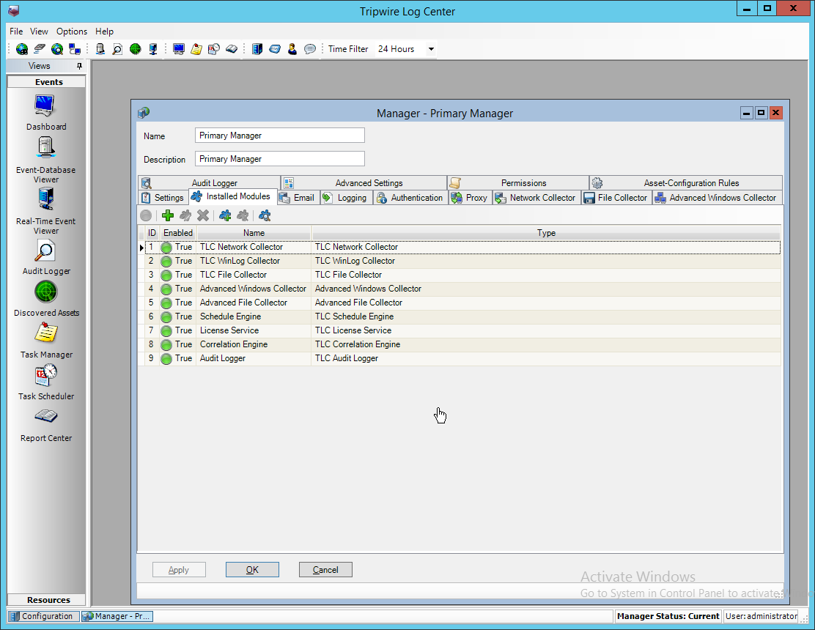This screenshot has width=815, height=630.
Task: Switch to the Settings tab
Action: (163, 198)
